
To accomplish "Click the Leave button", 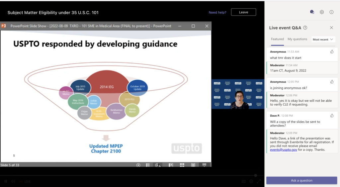I will click(243, 12).
